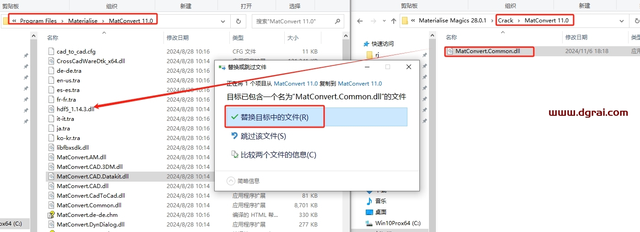Select the MatConvert.CAD.dll file name
The height and width of the screenshot is (232, 640).
point(82,186)
